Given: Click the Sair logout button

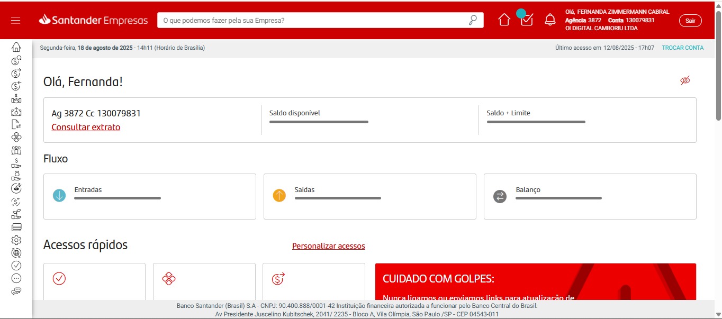Looking at the screenshot, I should (x=690, y=21).
